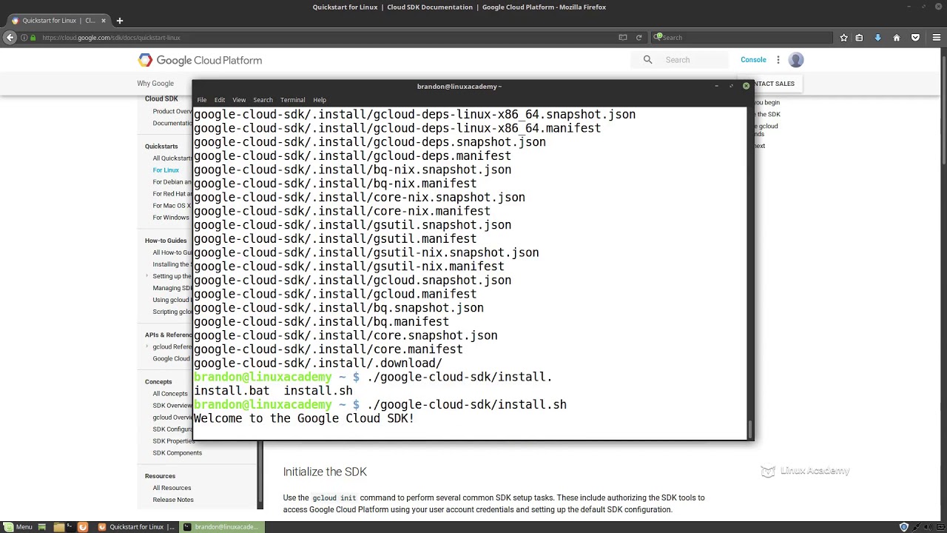947x533 pixels.
Task: Open the three-dot menu next to Console
Action: point(778,60)
